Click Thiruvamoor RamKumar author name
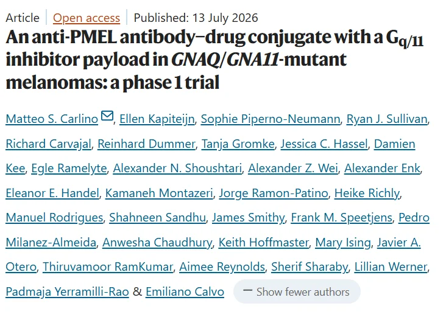The width and height of the screenshot is (446, 317). click(108, 267)
